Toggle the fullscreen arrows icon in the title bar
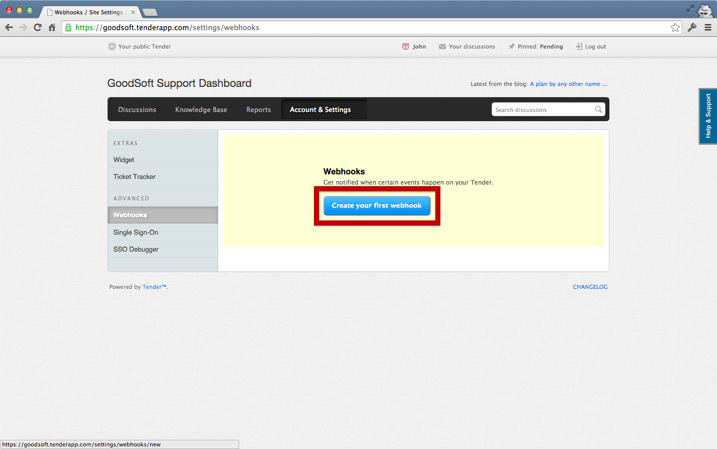Viewport: 717px width, 449px height. point(690,9)
